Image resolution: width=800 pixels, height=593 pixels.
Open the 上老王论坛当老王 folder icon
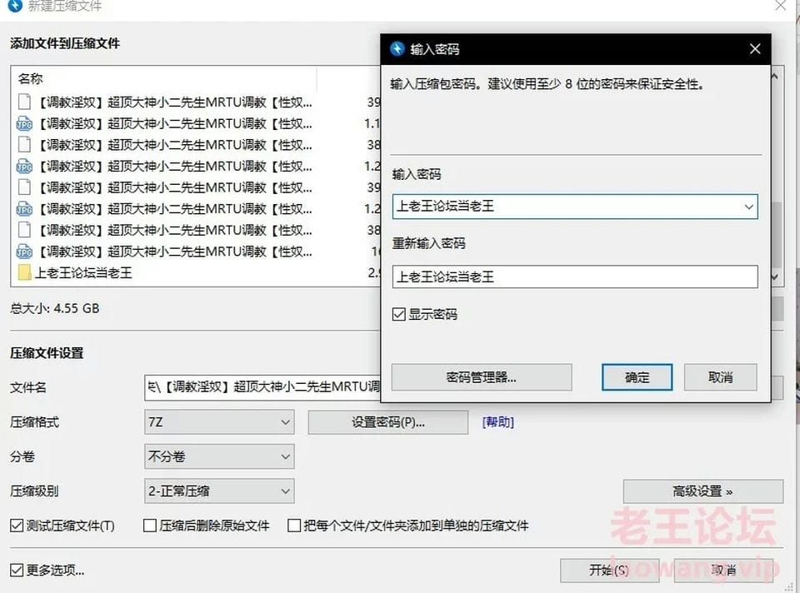(x=23, y=272)
